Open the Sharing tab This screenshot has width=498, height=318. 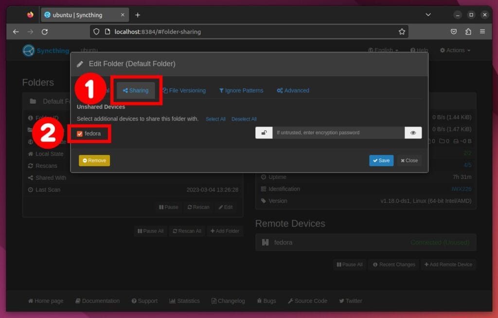click(x=136, y=90)
